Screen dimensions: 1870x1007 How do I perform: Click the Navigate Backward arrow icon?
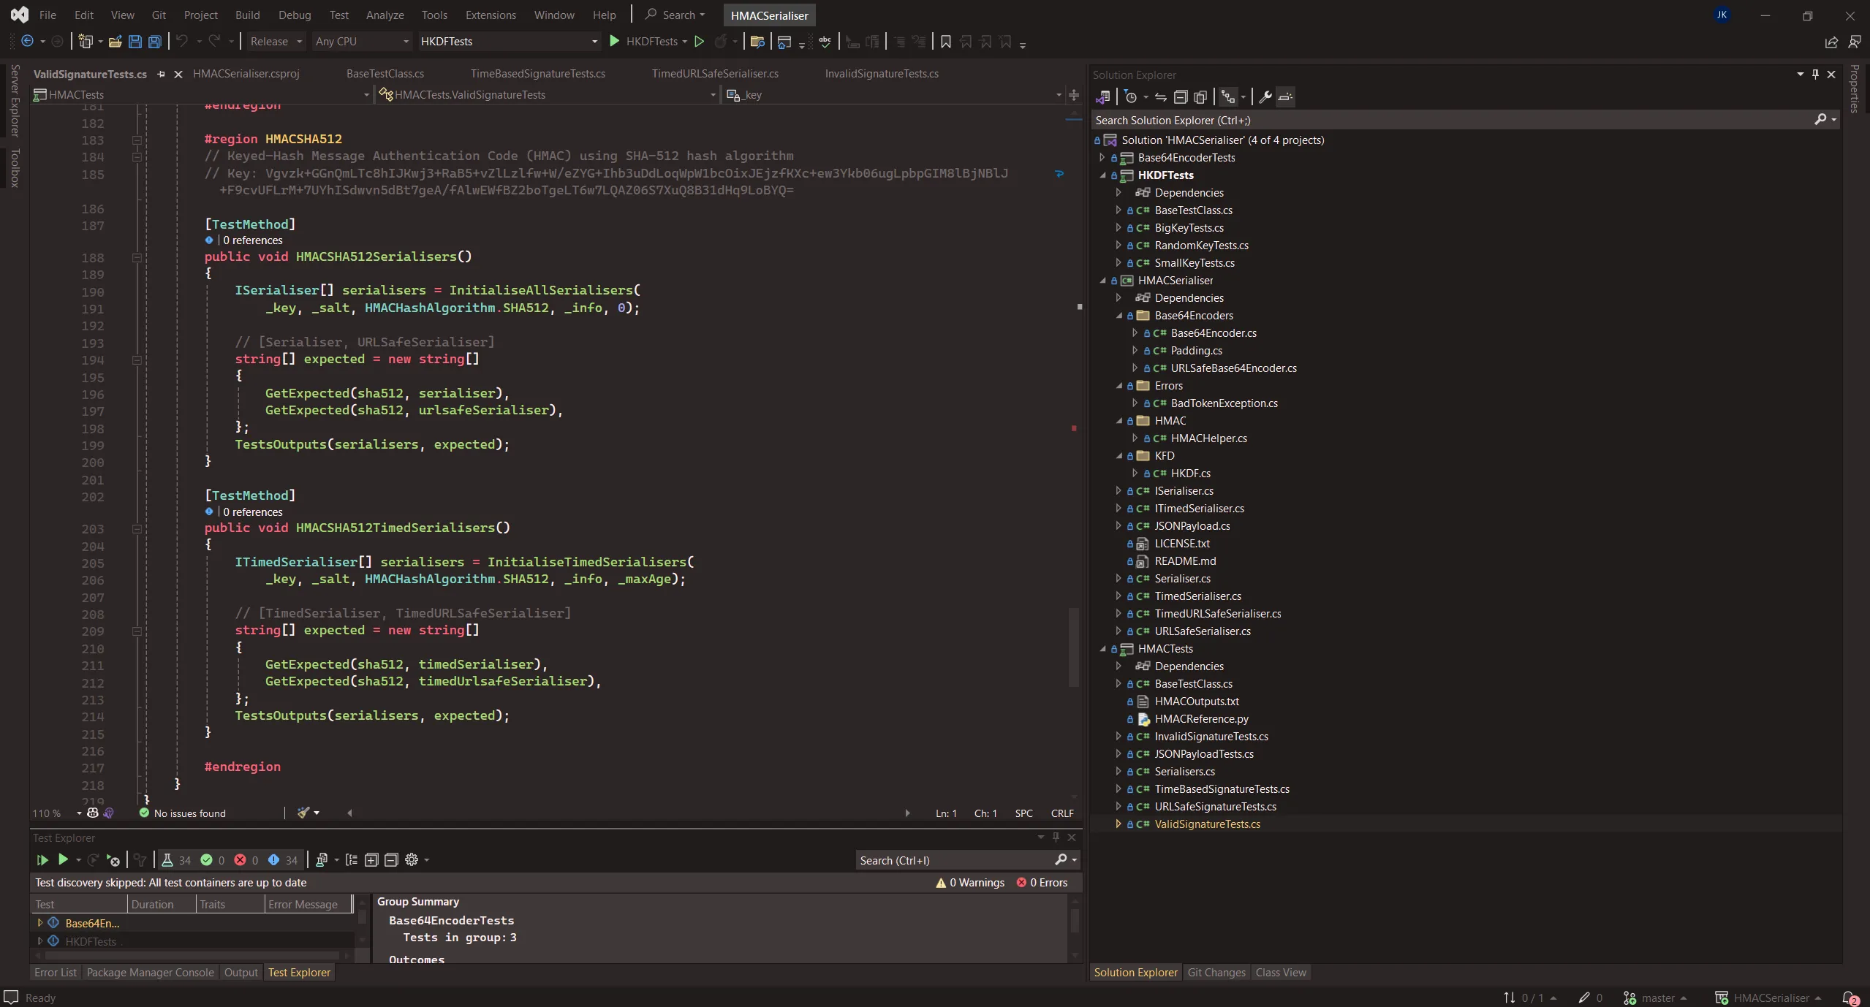[x=27, y=42]
